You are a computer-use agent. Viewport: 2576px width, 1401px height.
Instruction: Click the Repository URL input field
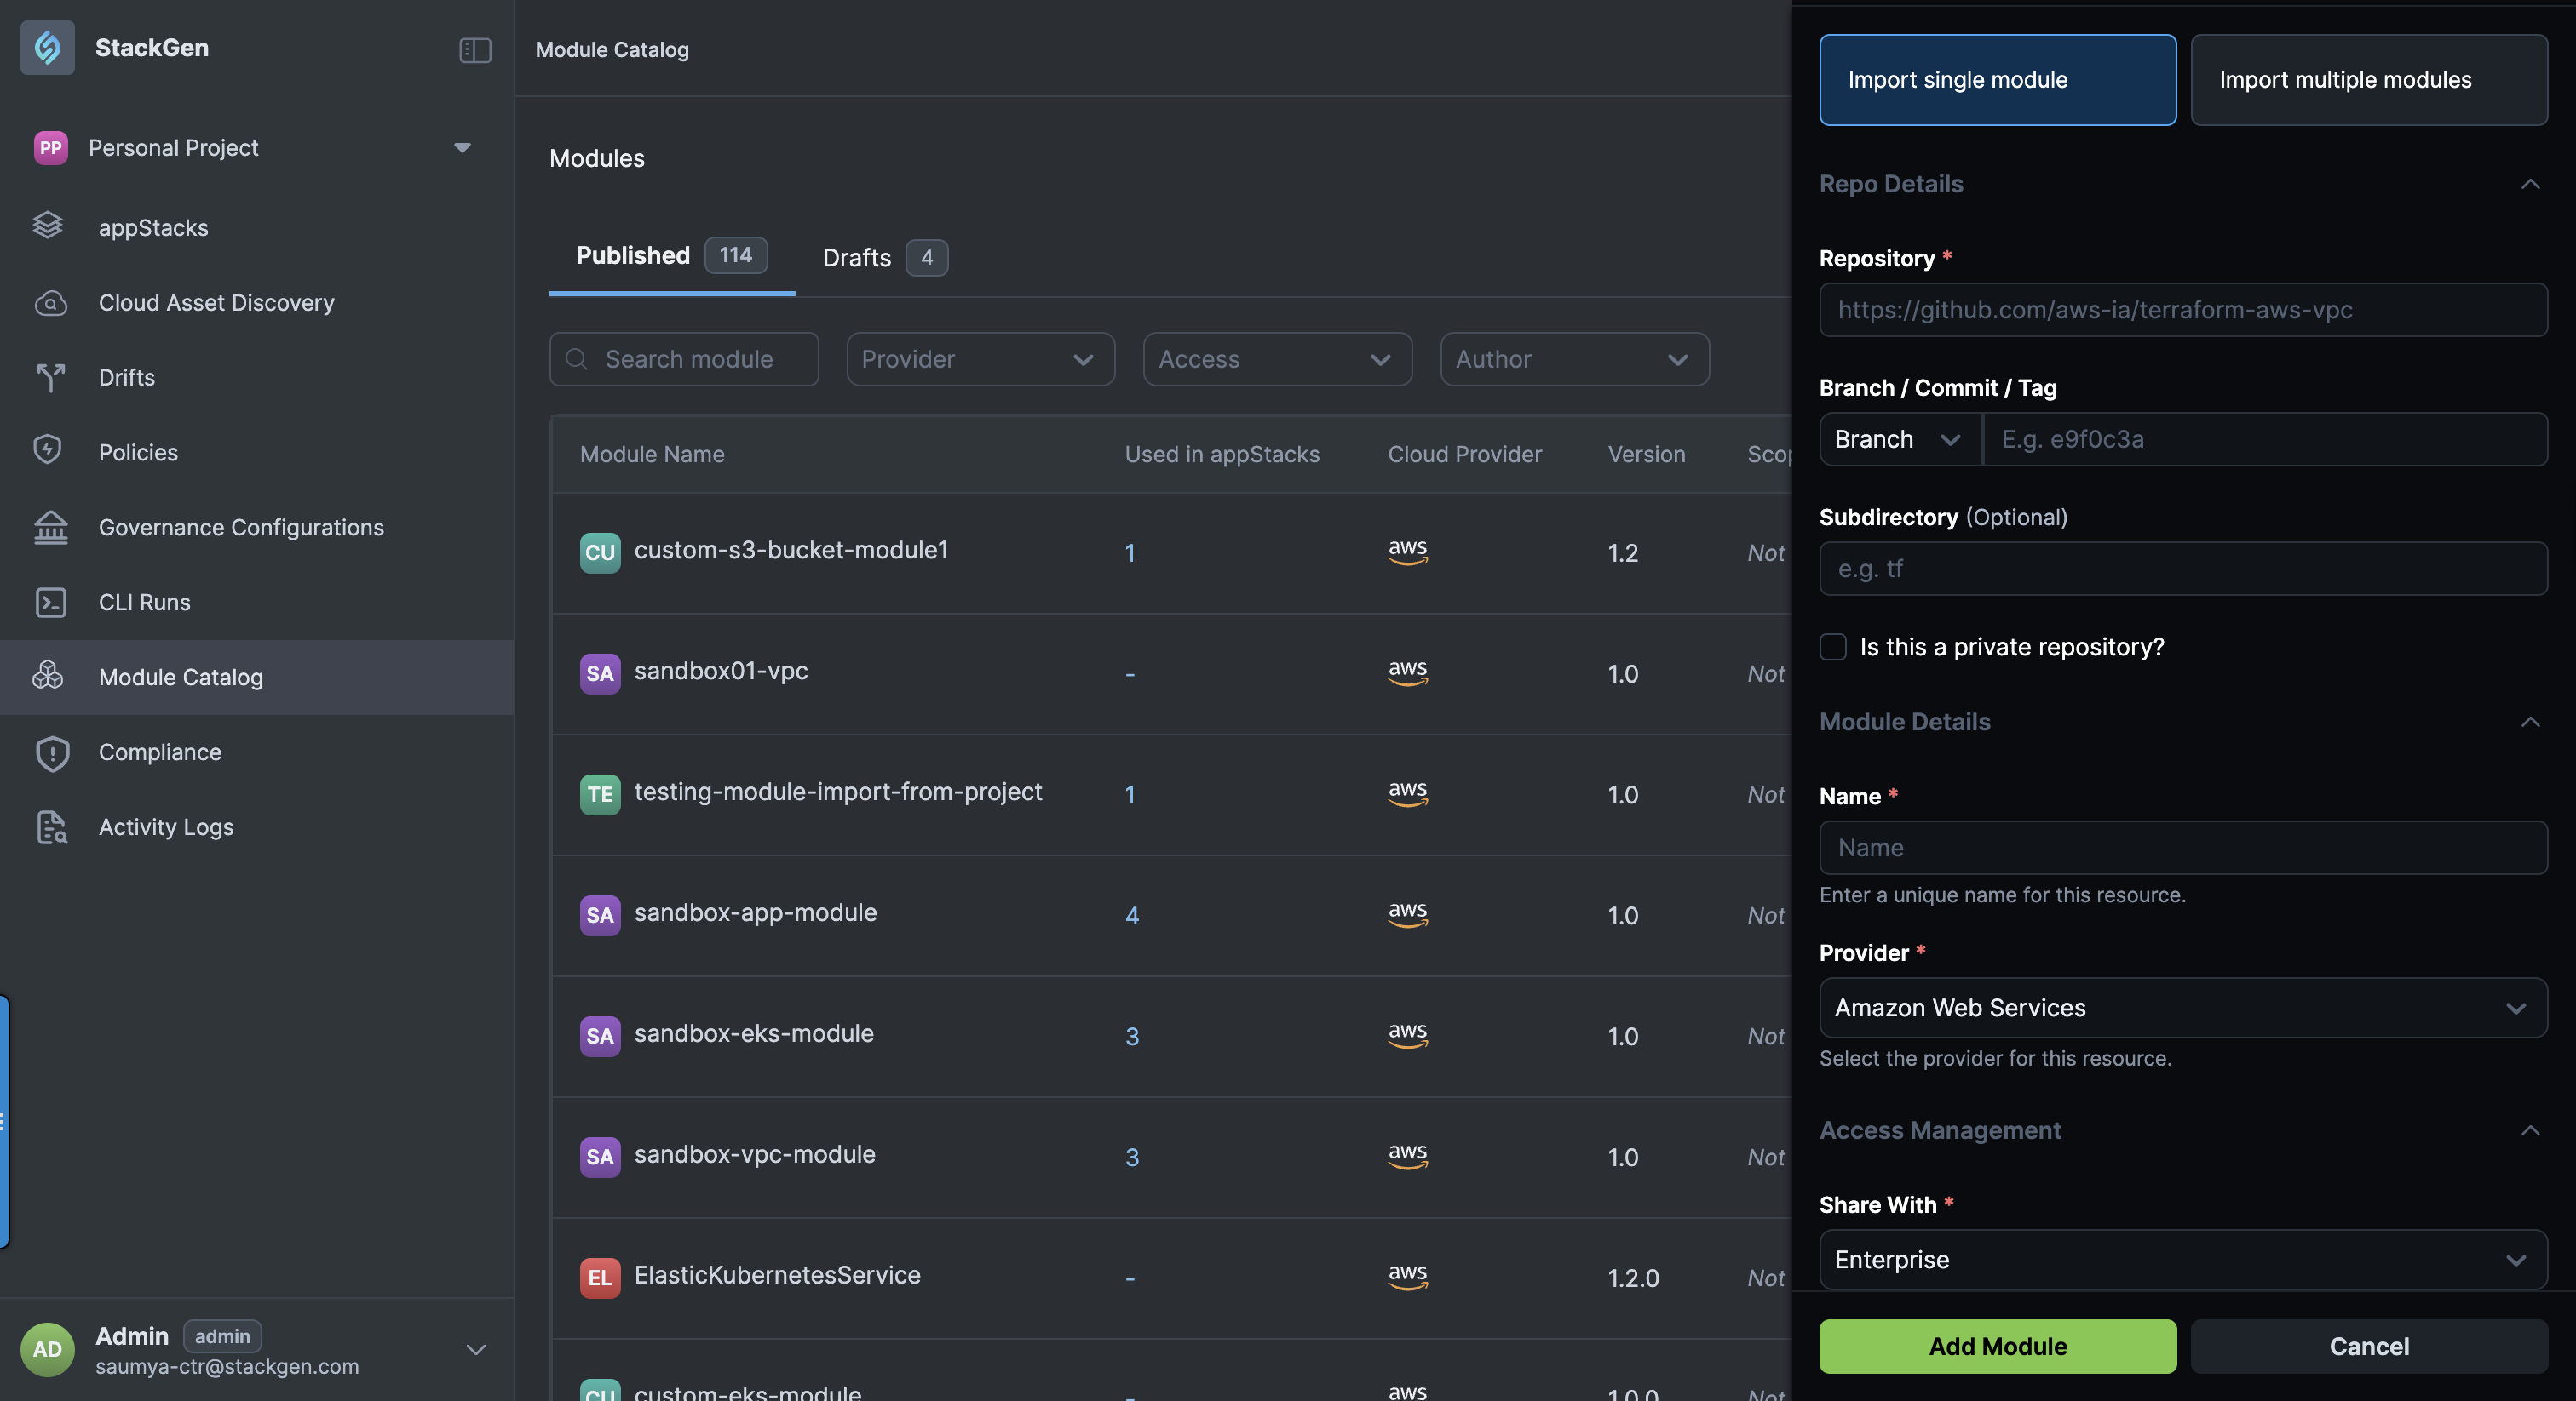pyautogui.click(x=2182, y=310)
